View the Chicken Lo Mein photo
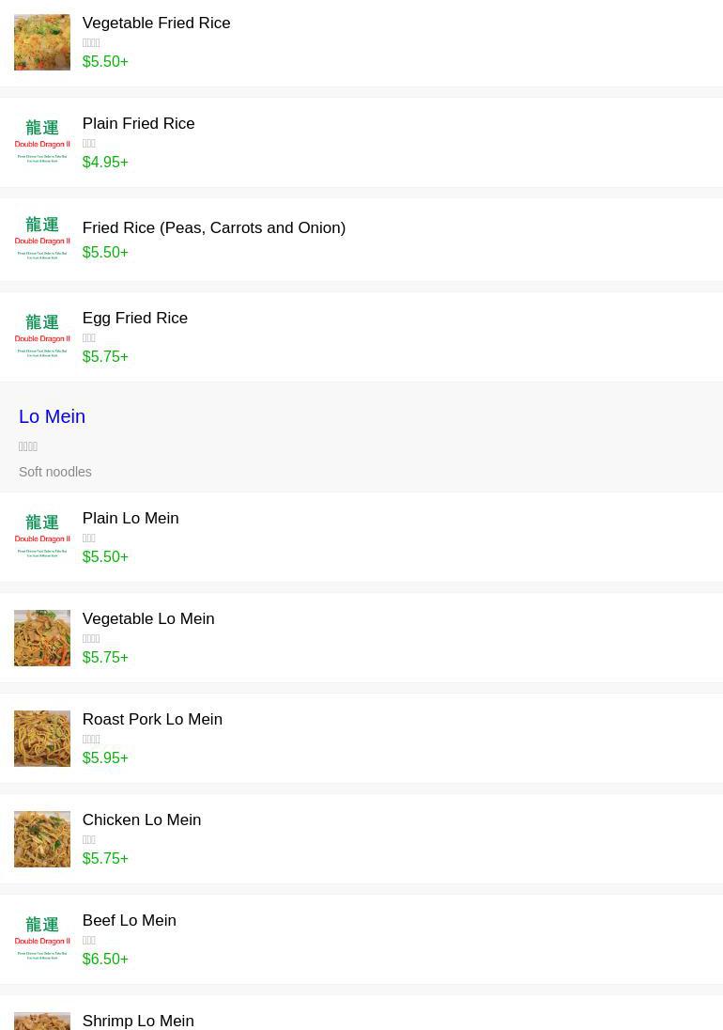 coord(42,839)
